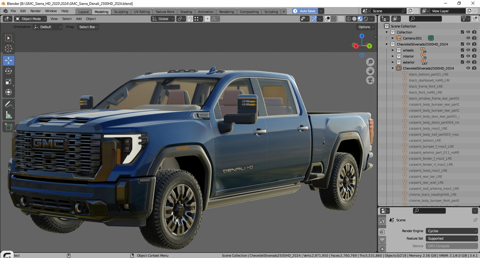The height and width of the screenshot is (258, 480).
Task: Open the File menu
Action: click(x=13, y=11)
